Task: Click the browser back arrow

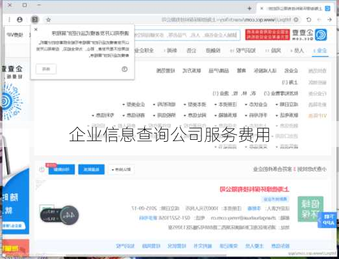Action: (x=330, y=19)
